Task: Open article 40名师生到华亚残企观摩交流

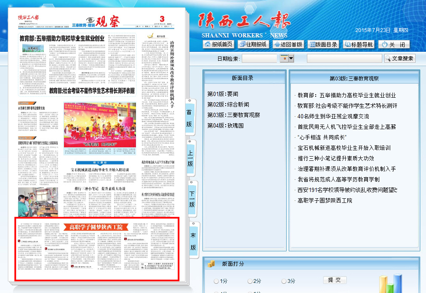Action: 333,117
